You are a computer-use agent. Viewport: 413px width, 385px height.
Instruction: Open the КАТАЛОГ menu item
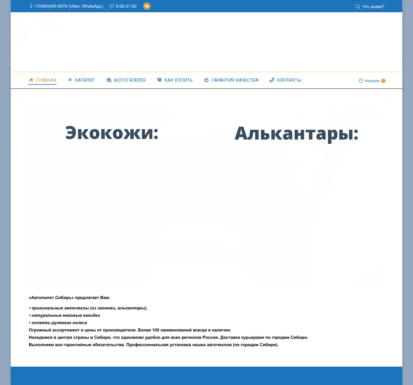point(85,80)
